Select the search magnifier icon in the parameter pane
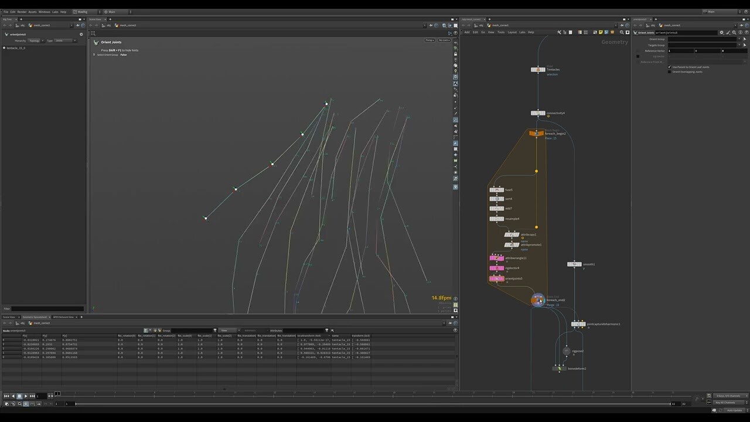This screenshot has width=750, height=422. [734, 33]
